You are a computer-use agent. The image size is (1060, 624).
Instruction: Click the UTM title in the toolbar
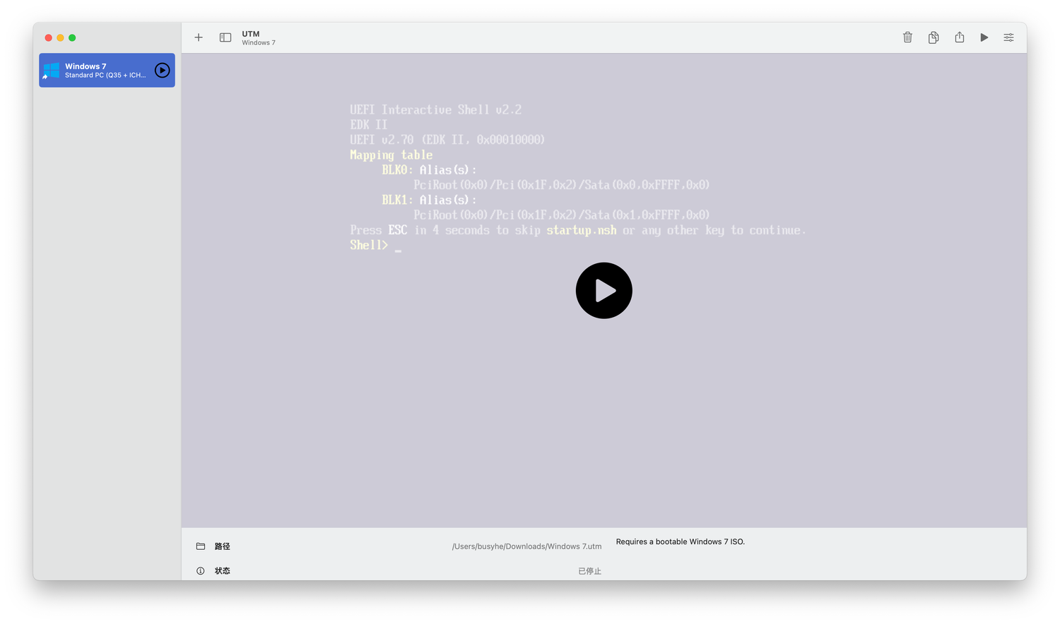pyautogui.click(x=251, y=34)
